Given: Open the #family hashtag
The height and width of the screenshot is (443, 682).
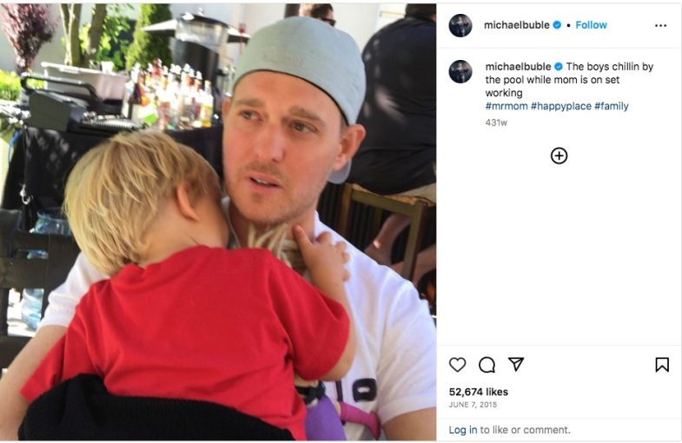Looking at the screenshot, I should click(x=611, y=106).
